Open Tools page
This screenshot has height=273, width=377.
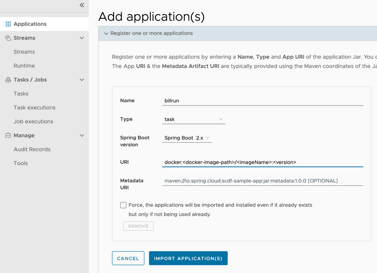pos(21,163)
